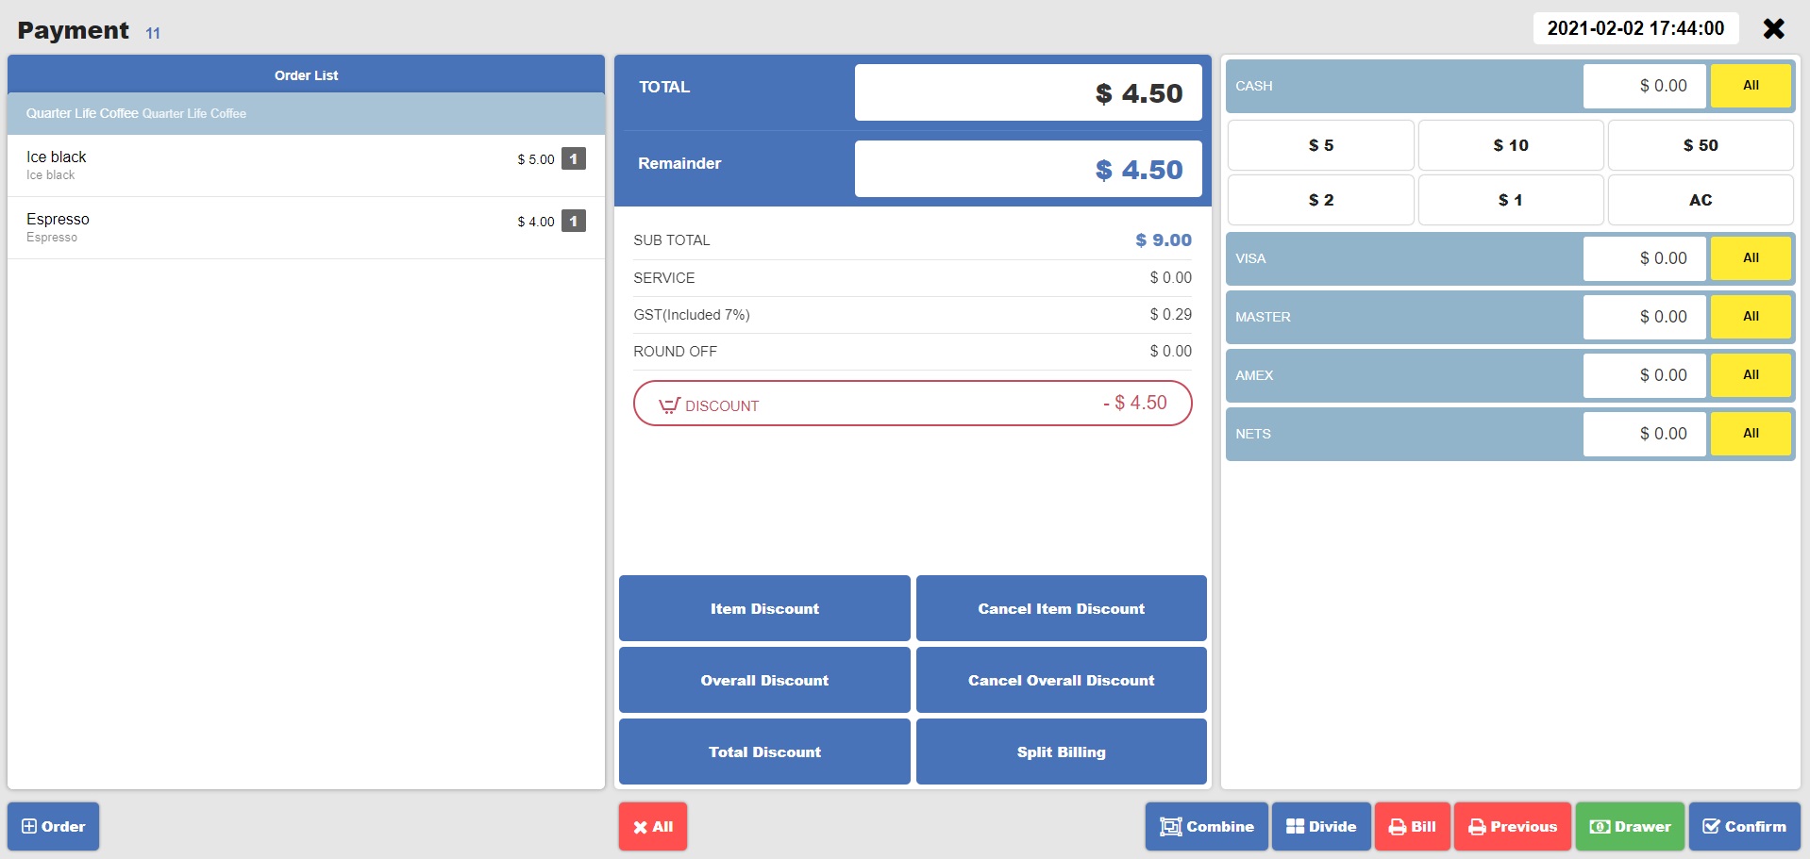Apply an Item Discount
Image resolution: width=1810 pixels, height=859 pixels.
pos(763,608)
